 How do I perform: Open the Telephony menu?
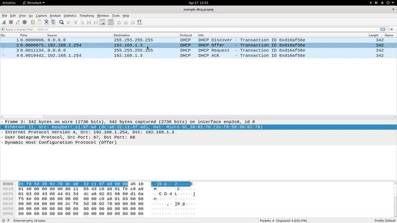[87, 15]
